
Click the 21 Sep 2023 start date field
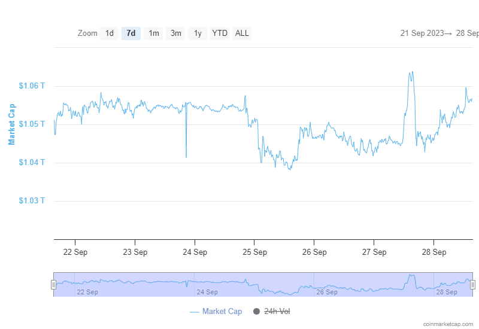(422, 33)
